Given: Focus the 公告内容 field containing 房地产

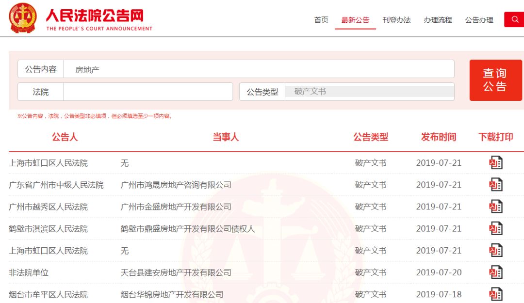Looking at the screenshot, I should [259, 69].
